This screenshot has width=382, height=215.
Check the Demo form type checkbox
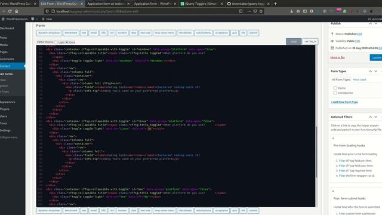335,88
